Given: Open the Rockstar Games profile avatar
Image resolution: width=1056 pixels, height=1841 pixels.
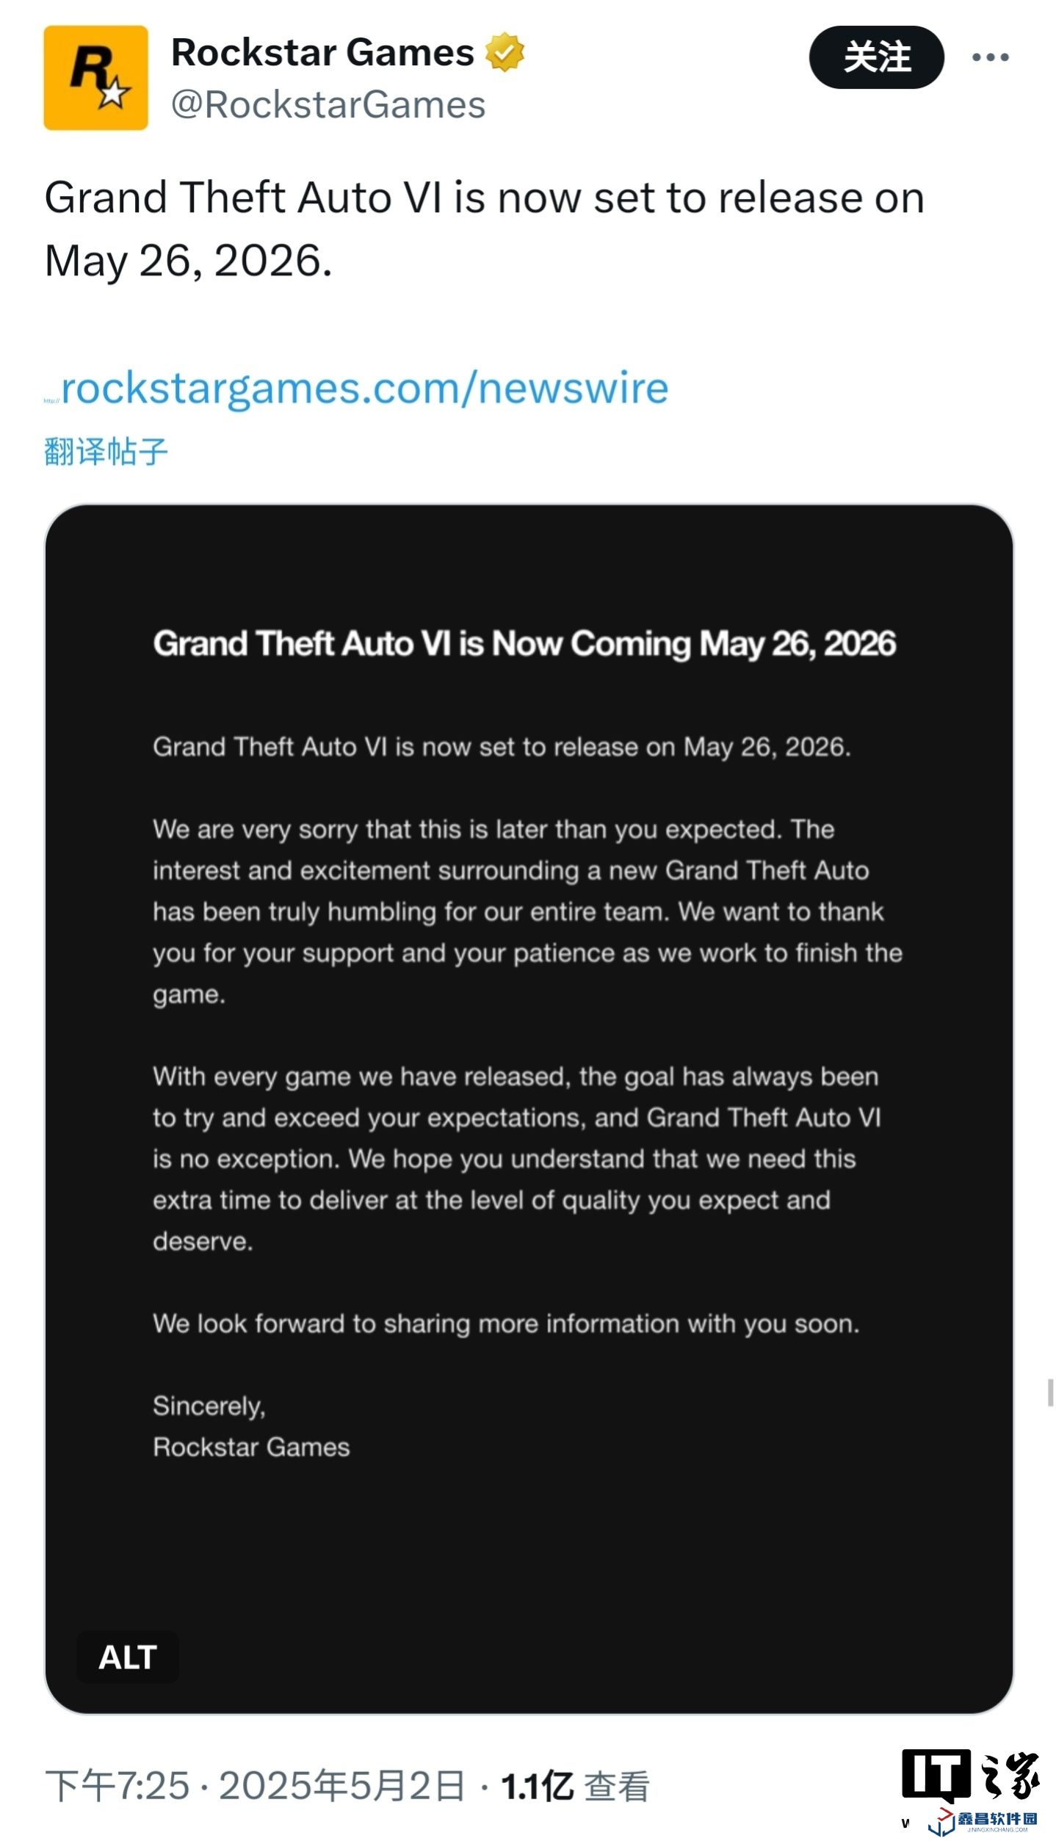Looking at the screenshot, I should 95,78.
